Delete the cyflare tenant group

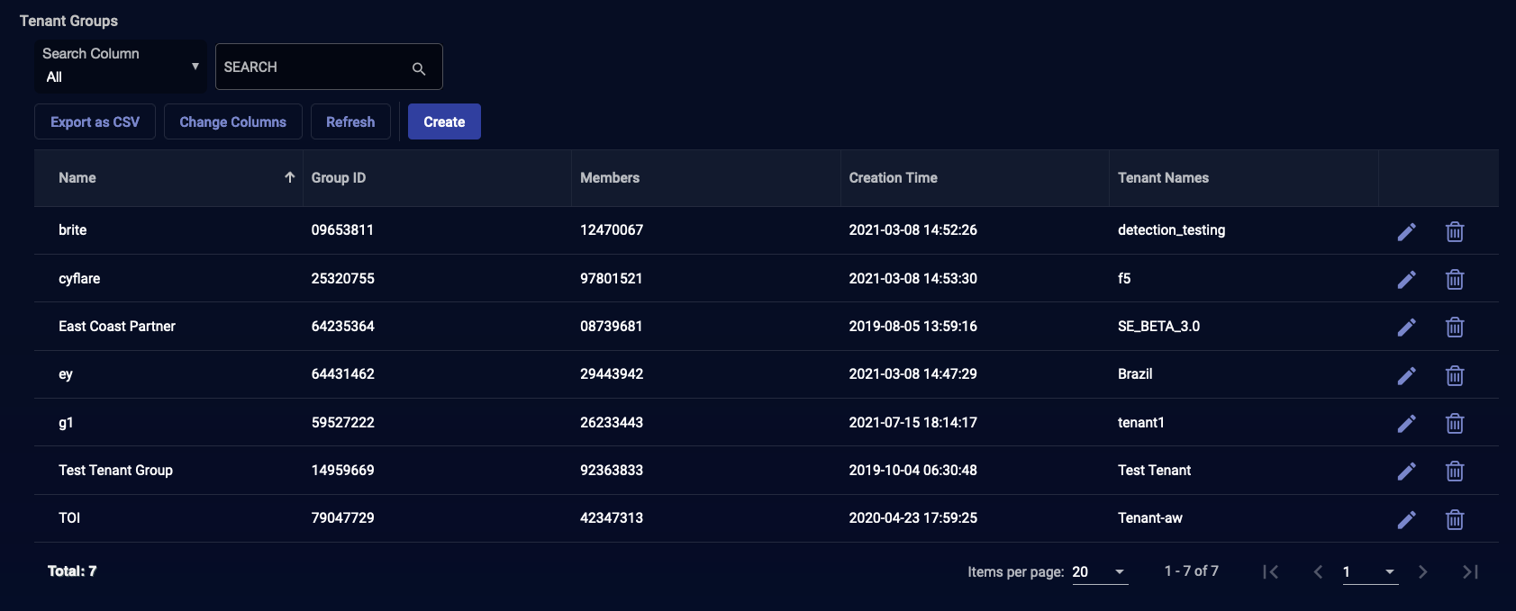click(1454, 280)
